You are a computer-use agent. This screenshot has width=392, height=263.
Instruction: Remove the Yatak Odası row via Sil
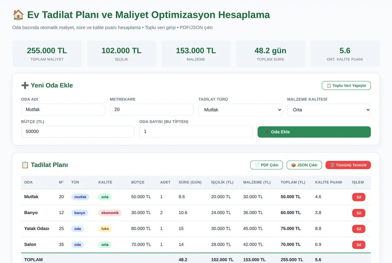click(x=359, y=229)
